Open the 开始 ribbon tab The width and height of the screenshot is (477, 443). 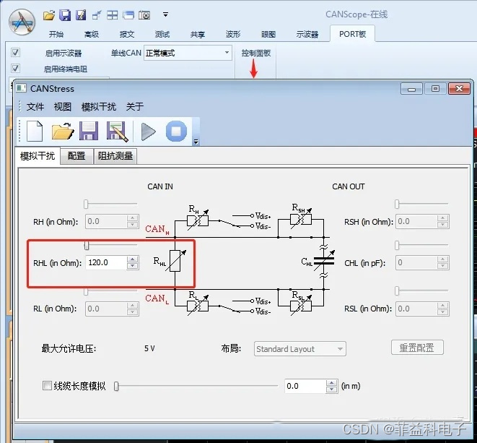coord(56,34)
